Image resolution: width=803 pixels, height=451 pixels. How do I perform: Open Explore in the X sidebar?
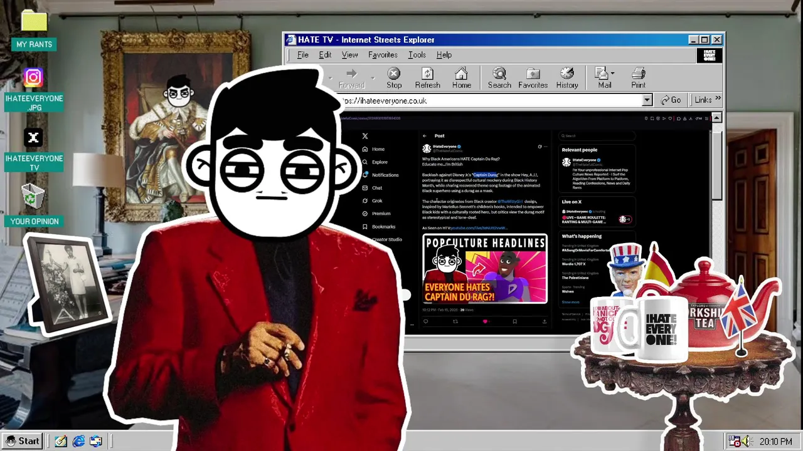click(x=375, y=162)
